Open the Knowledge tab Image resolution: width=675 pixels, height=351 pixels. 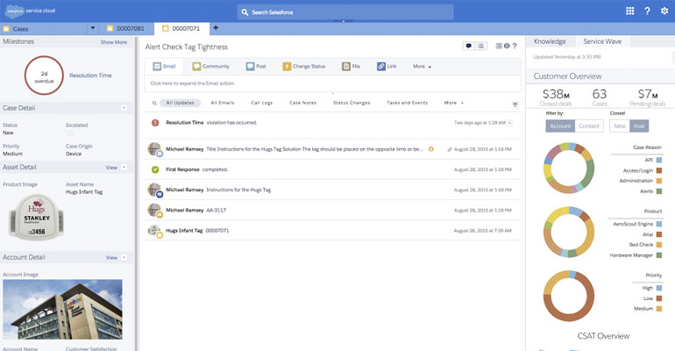coord(550,41)
